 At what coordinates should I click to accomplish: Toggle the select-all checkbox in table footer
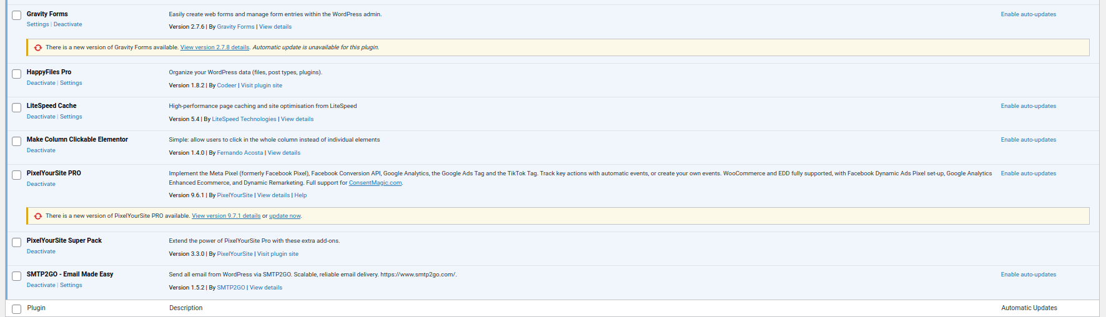coord(17,309)
